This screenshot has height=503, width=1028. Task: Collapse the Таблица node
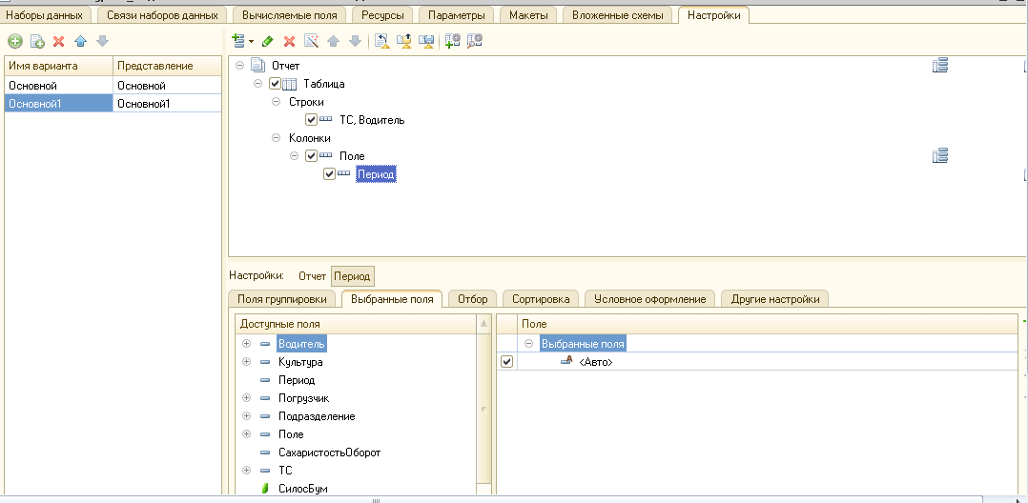point(257,84)
